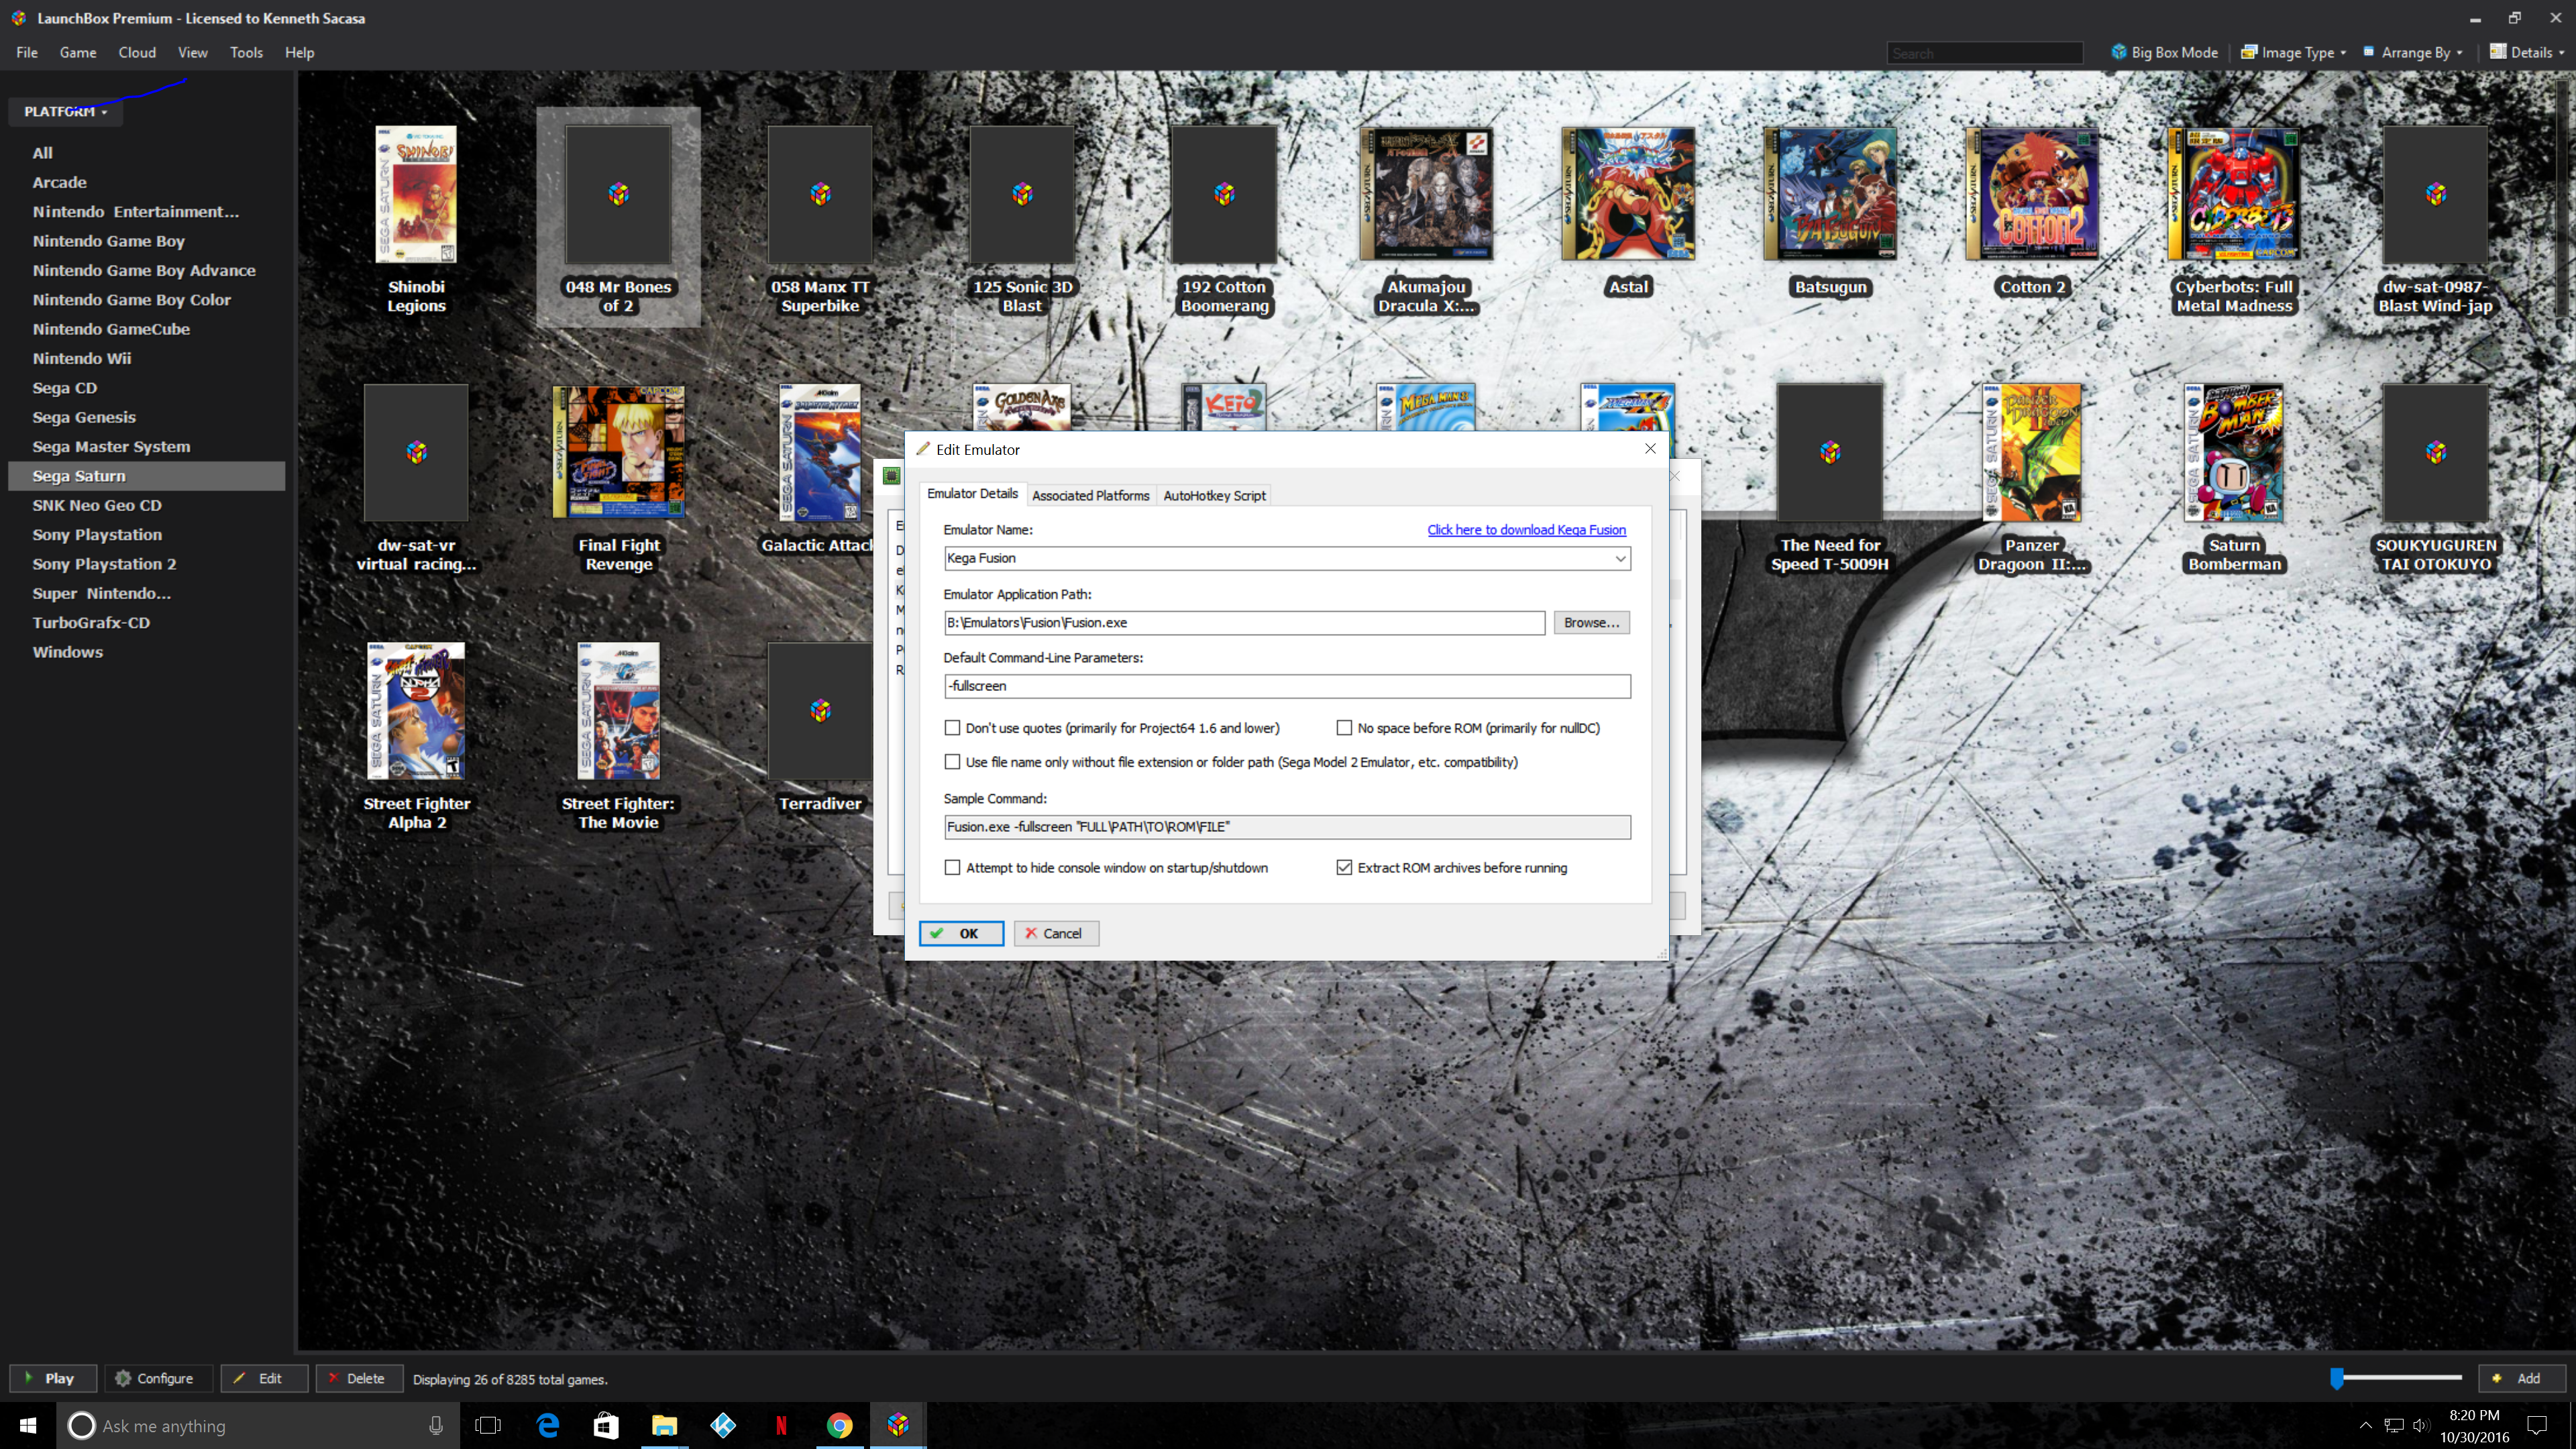This screenshot has width=2576, height=1449.
Task: Adjust the box size zoom slider
Action: point(2337,1378)
